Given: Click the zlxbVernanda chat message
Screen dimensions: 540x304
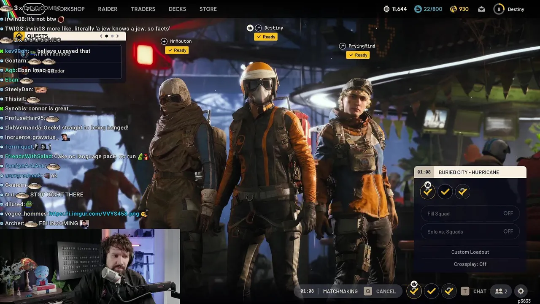Looking at the screenshot, I should [x=65, y=128].
